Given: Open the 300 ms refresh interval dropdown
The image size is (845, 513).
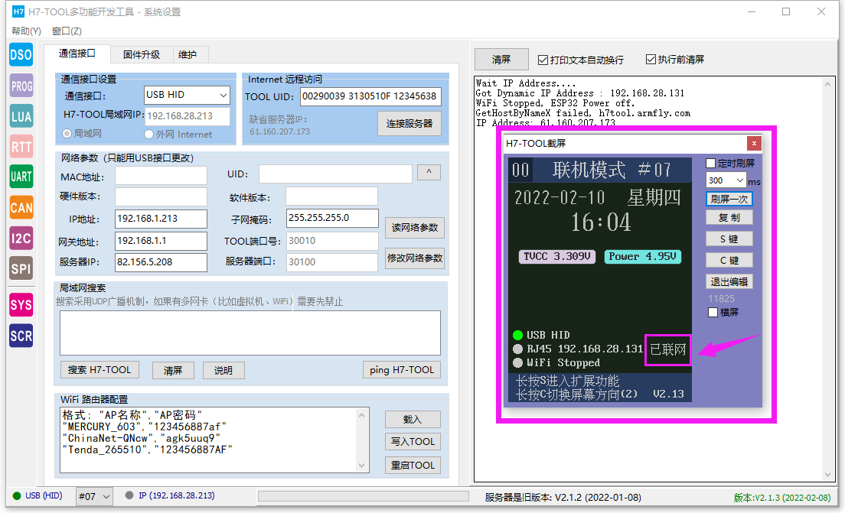Looking at the screenshot, I should click(x=726, y=180).
